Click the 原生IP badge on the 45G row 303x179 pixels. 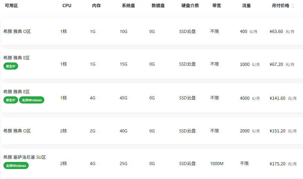[11, 100]
